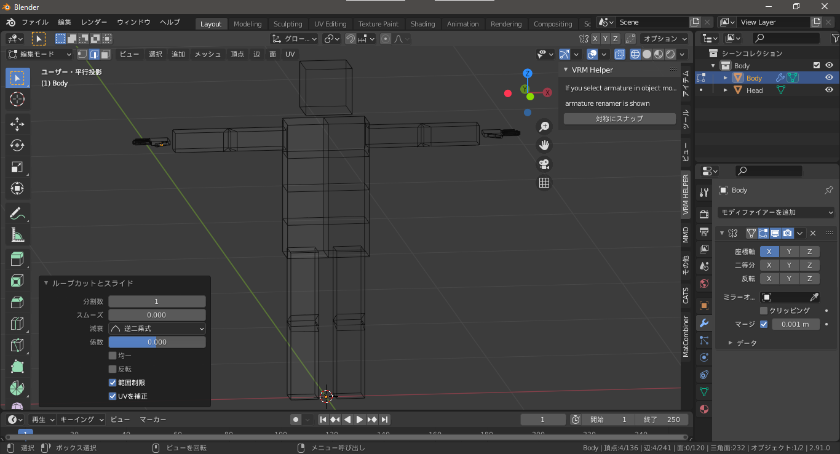Play the animation forward
The width and height of the screenshot is (840, 454).
coord(360,420)
